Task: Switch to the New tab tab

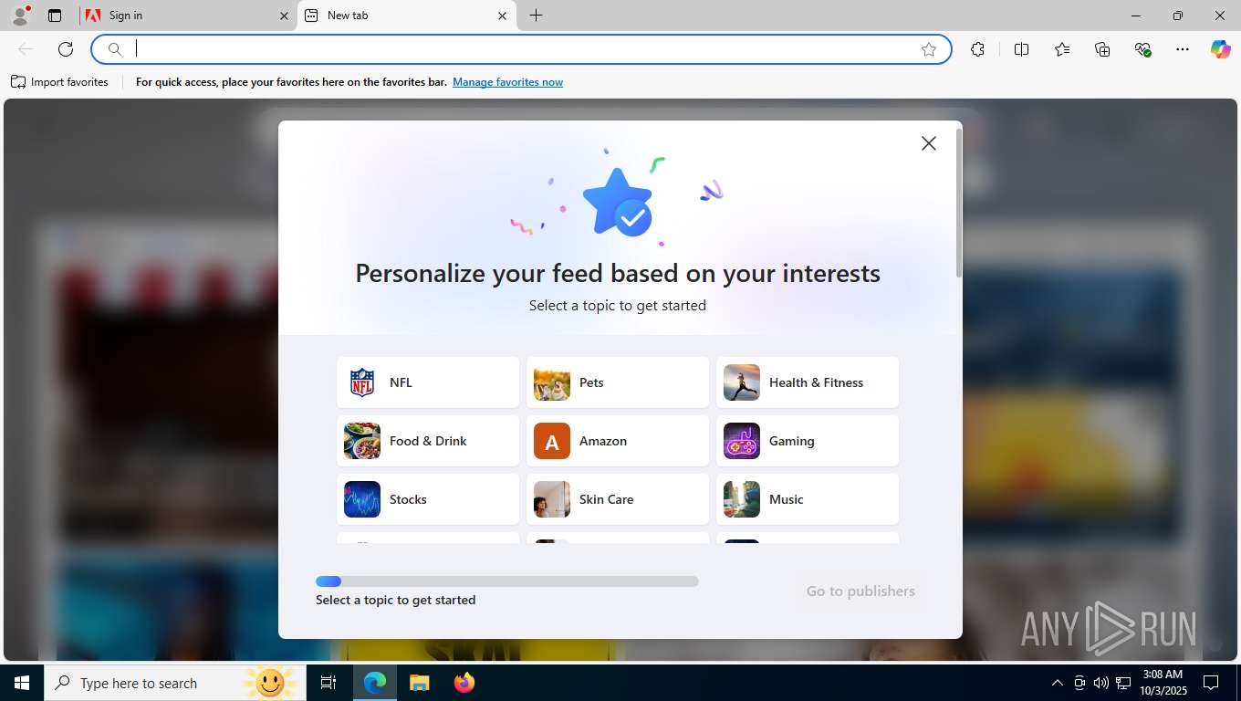Action: point(407,16)
